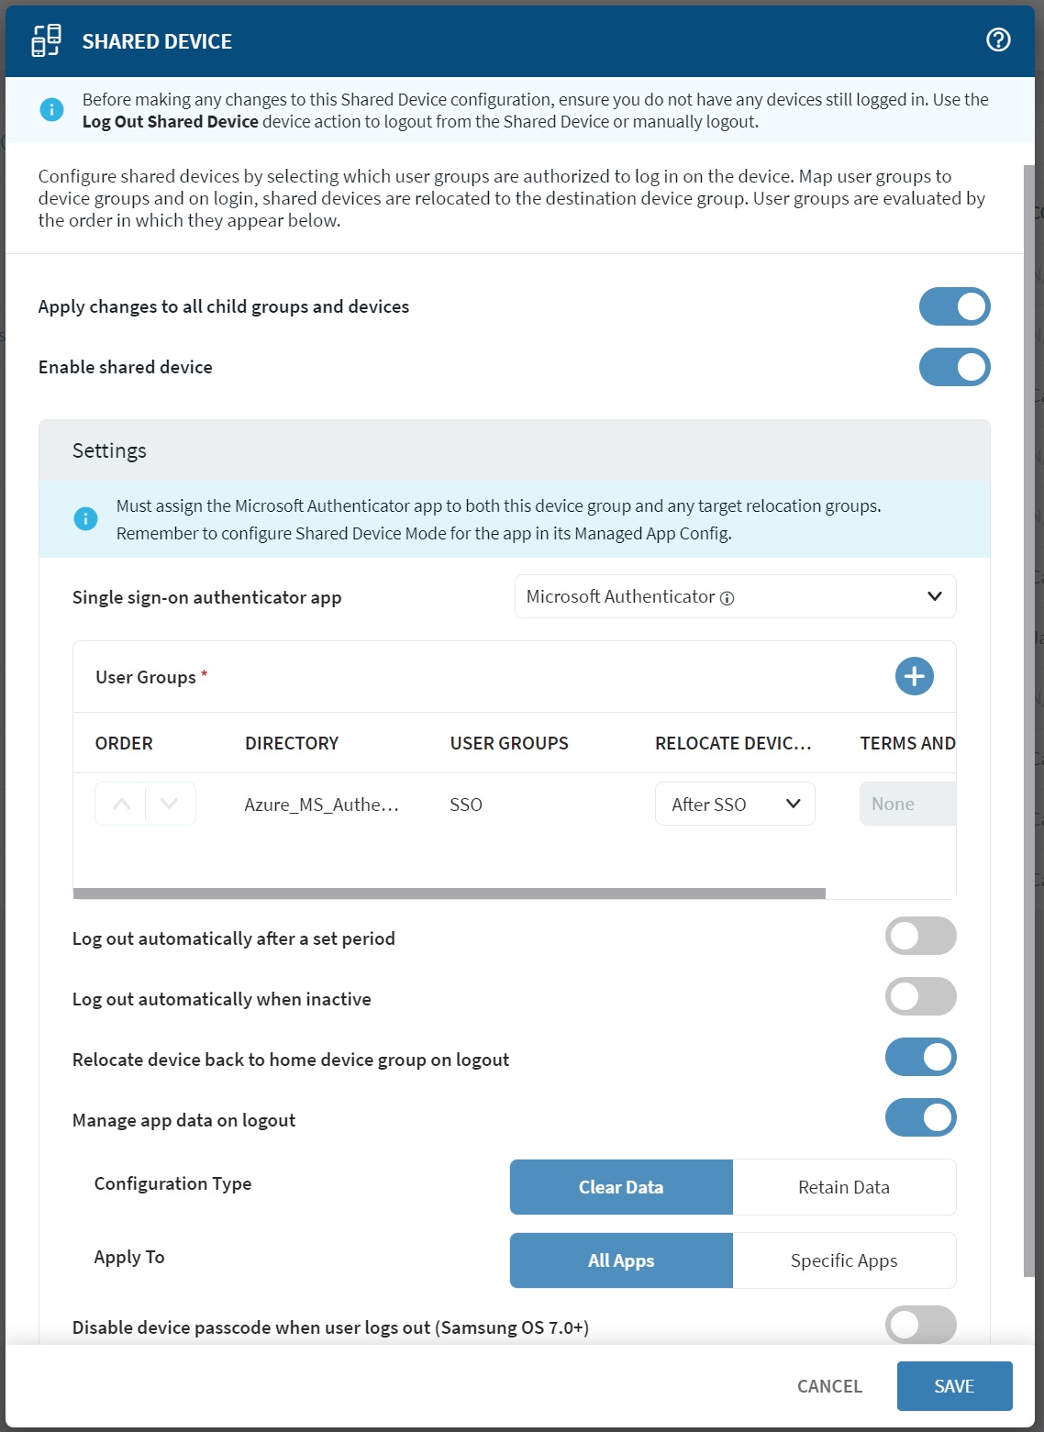The height and width of the screenshot is (1432, 1044).
Task: Disable the Enable shared device switch
Action: (x=954, y=367)
